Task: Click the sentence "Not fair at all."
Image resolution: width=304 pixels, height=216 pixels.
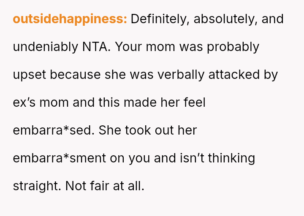Action: click(x=105, y=186)
